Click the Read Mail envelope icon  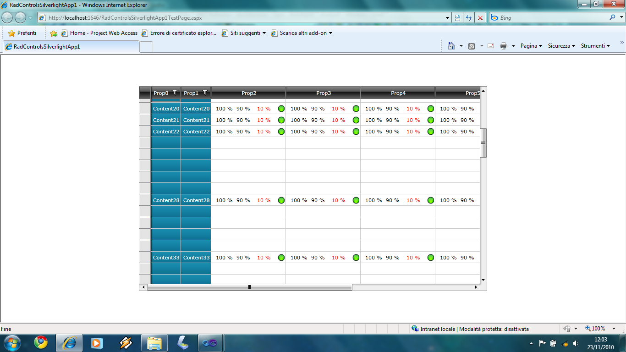click(491, 46)
